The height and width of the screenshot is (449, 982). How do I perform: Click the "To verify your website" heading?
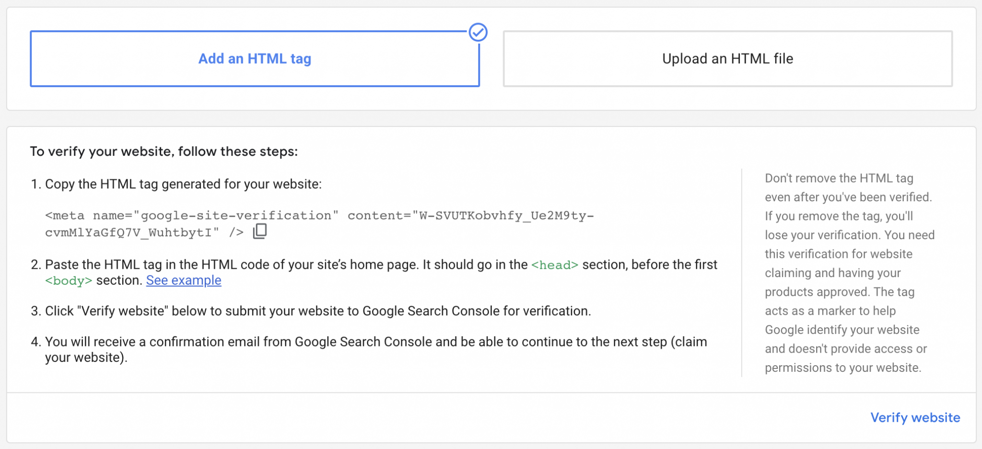164,151
